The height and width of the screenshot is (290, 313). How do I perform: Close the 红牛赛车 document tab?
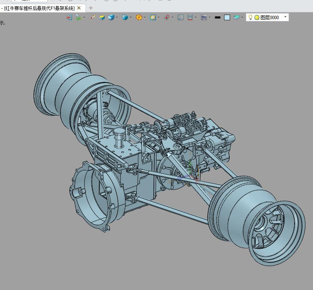(x=79, y=8)
